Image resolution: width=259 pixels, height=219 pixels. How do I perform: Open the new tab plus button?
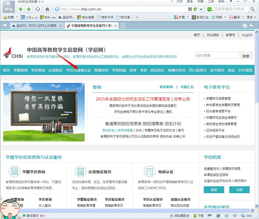[123, 25]
